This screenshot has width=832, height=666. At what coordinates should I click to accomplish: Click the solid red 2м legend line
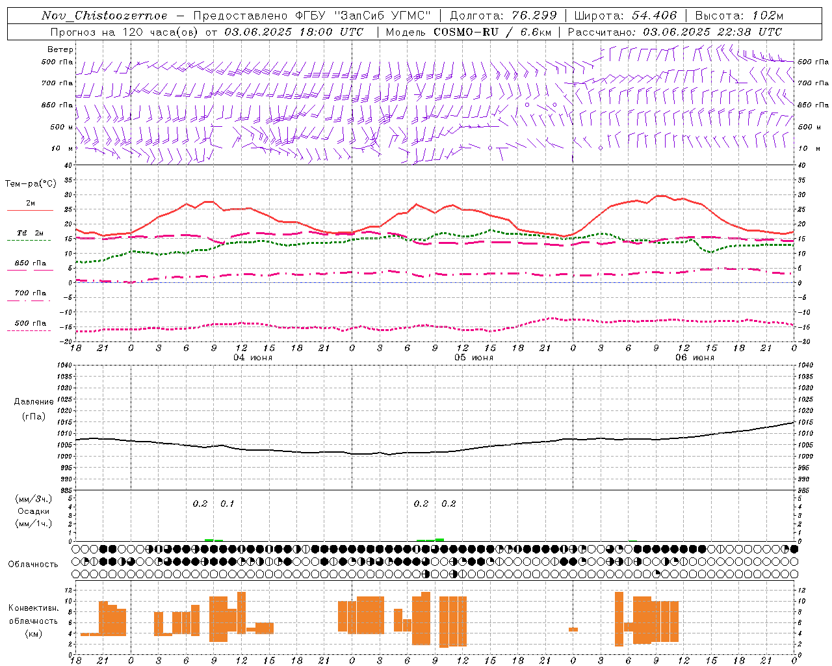pyautogui.click(x=30, y=211)
